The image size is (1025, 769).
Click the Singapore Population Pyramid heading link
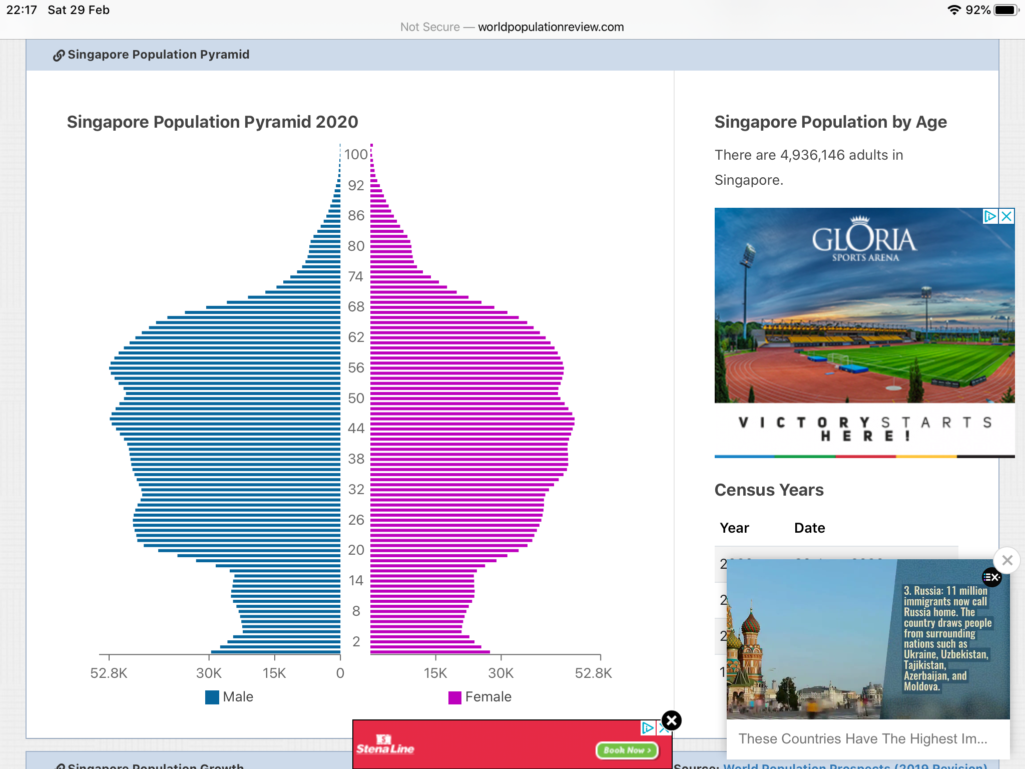tap(158, 55)
